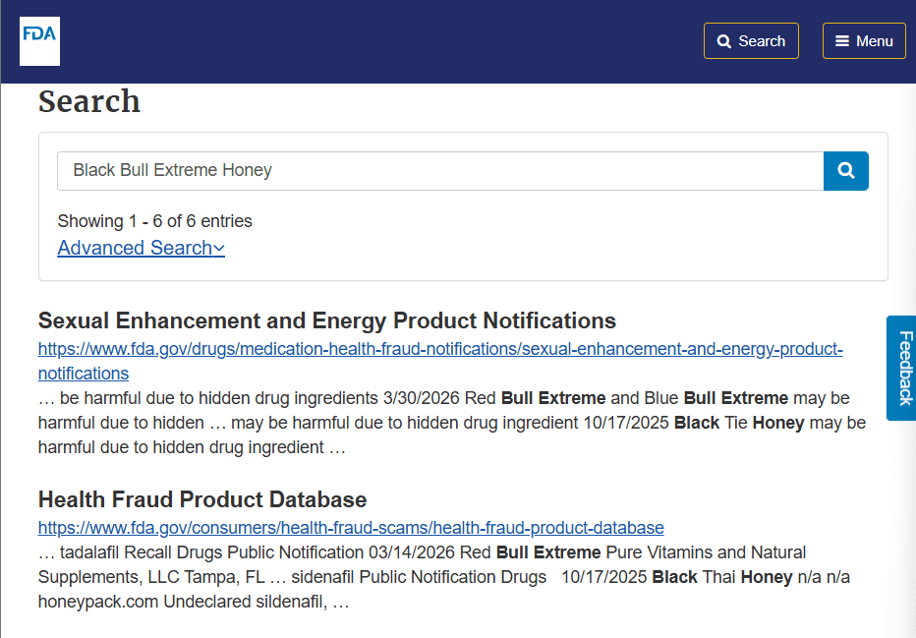This screenshot has height=638, width=916.
Task: Click the 'Health Fraud Product Database' heading
Action: [202, 499]
